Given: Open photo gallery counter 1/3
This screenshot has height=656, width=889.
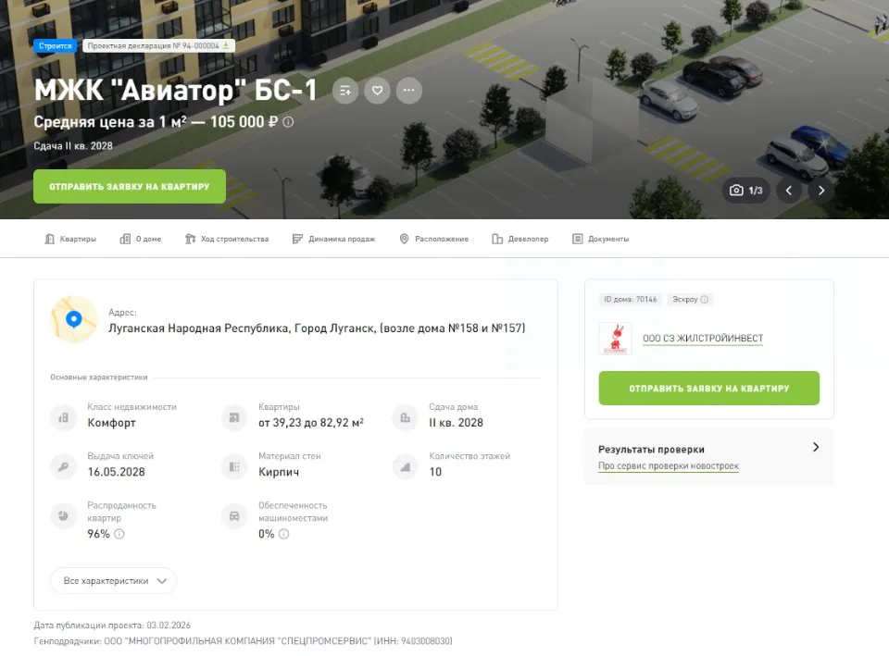Looking at the screenshot, I should pyautogui.click(x=745, y=191).
